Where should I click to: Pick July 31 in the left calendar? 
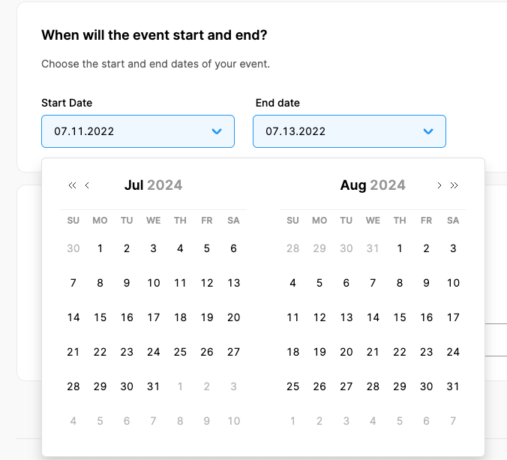point(154,386)
